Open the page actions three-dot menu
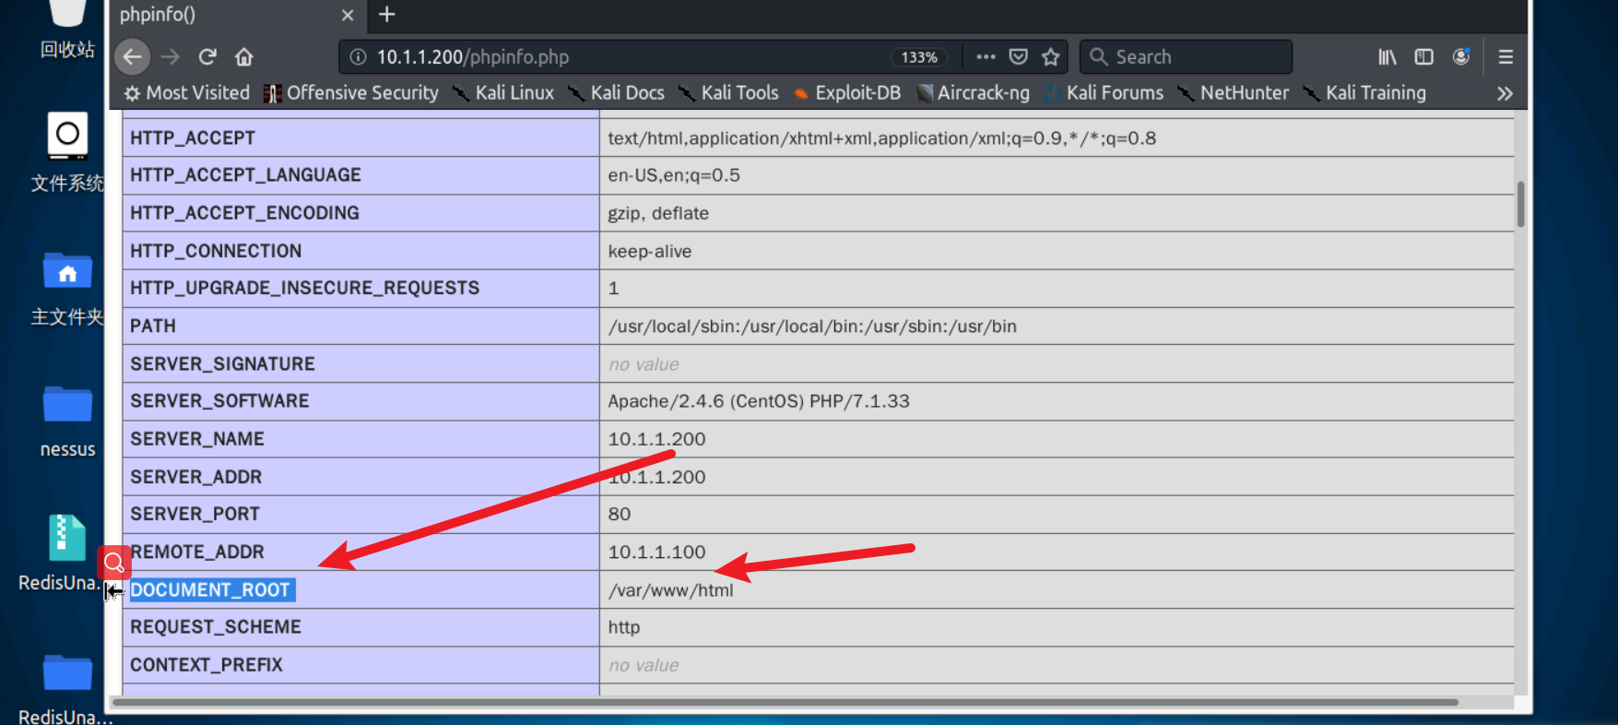Screen dimensions: 1618x725 [x=986, y=57]
